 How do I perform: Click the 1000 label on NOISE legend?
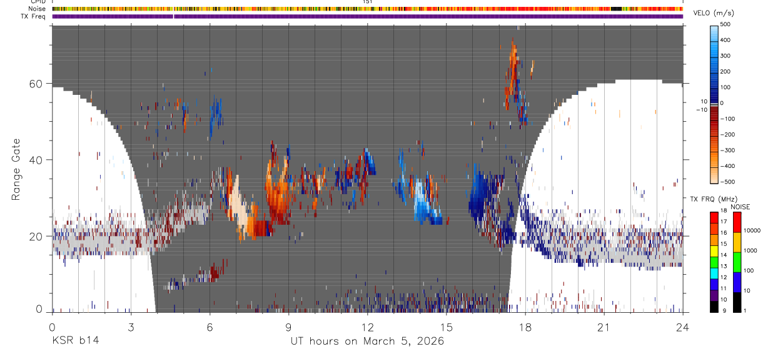click(751, 250)
